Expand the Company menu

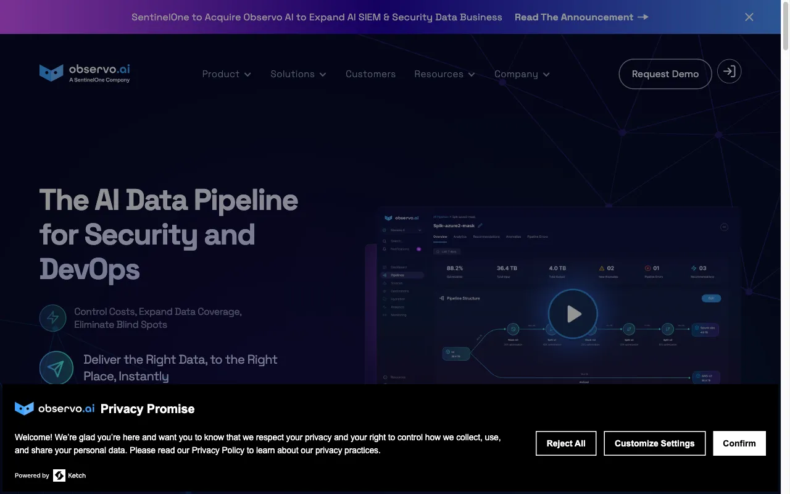pyautogui.click(x=522, y=74)
